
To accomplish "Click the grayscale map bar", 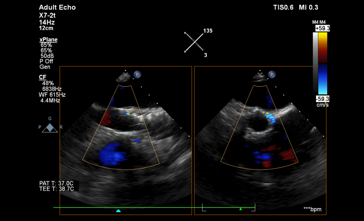I will pos(315,63).
